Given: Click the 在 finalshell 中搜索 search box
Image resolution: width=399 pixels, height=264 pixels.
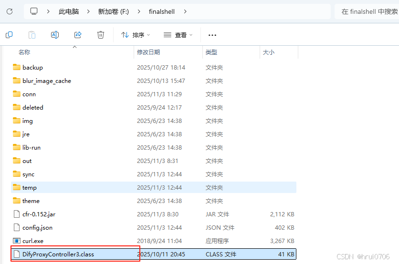Looking at the screenshot, I should [367, 11].
